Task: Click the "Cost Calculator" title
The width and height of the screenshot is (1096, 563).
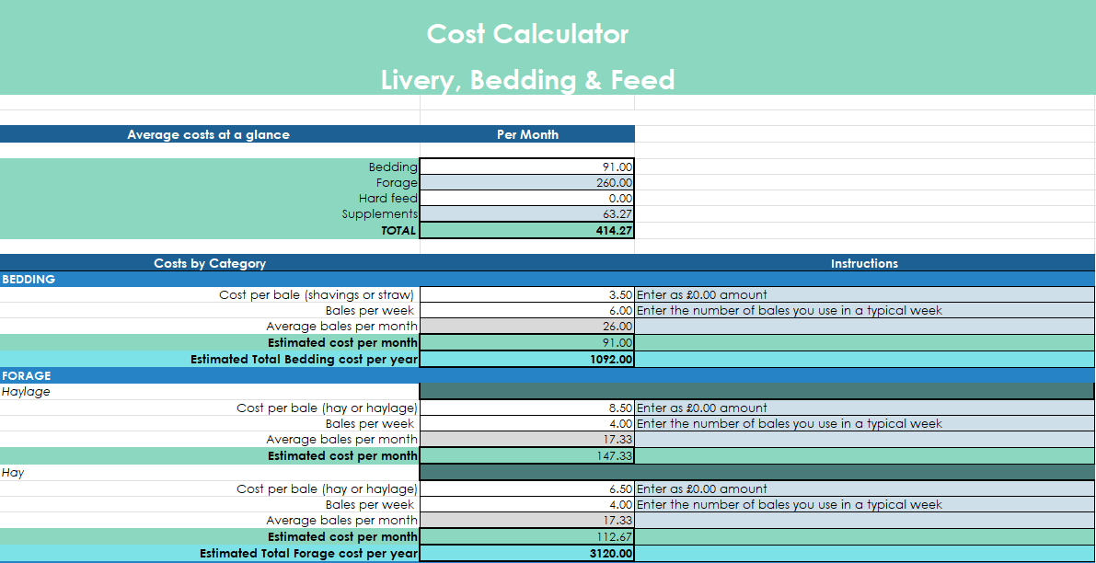Action: point(527,33)
